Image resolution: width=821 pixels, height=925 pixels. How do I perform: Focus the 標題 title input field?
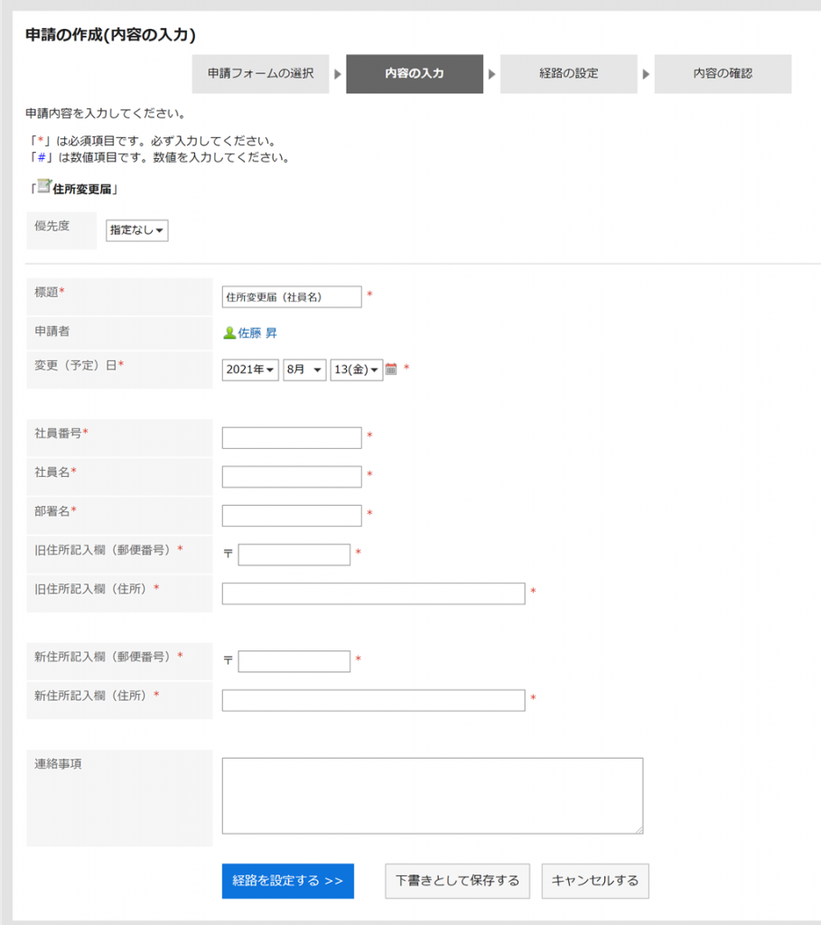pyautogui.click(x=292, y=296)
